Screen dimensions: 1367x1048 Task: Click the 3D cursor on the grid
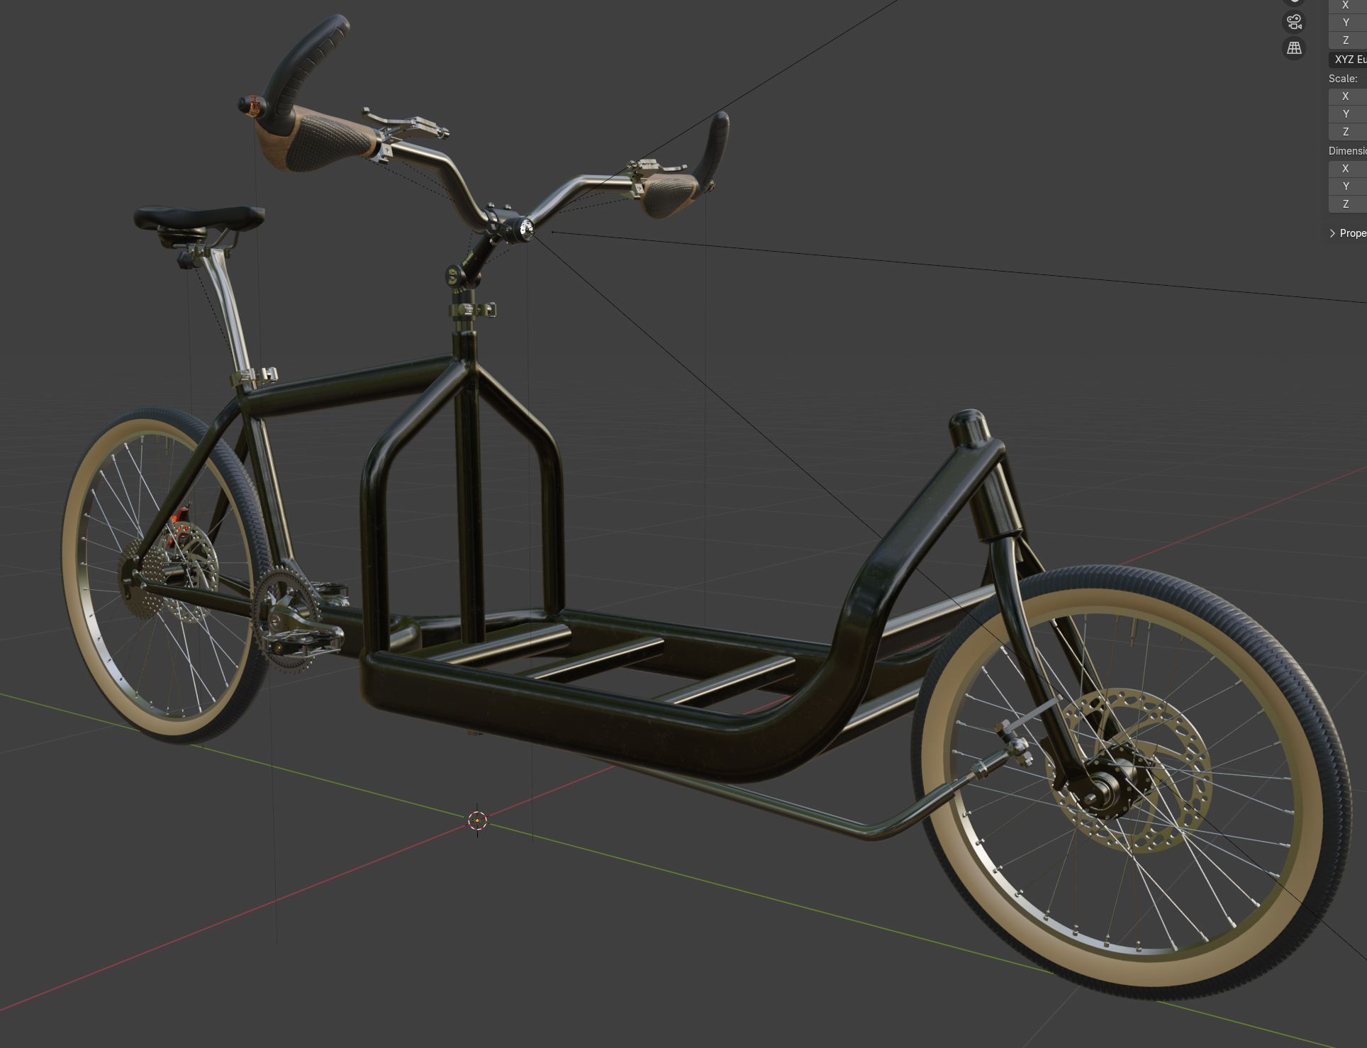coord(477,820)
